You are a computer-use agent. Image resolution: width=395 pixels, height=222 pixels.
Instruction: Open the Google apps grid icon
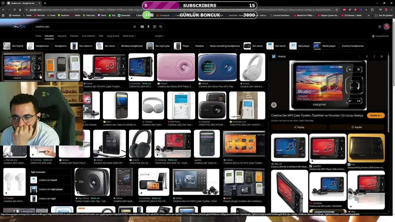point(380,27)
